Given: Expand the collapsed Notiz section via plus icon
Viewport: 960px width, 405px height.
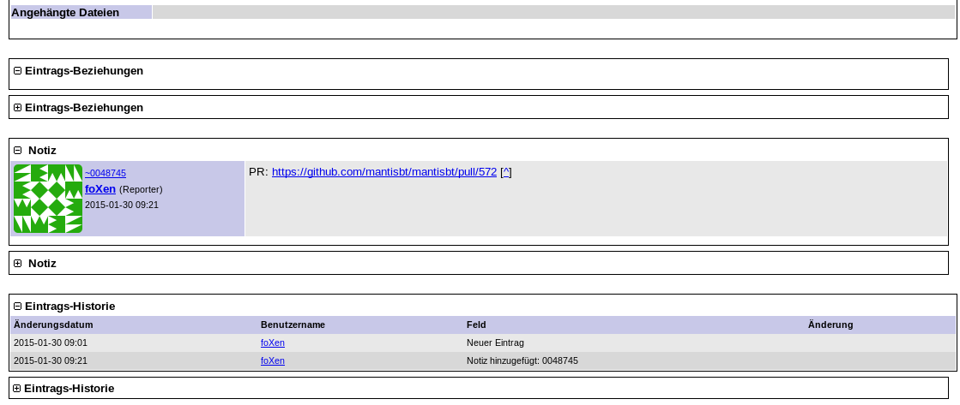Looking at the screenshot, I should coord(17,264).
